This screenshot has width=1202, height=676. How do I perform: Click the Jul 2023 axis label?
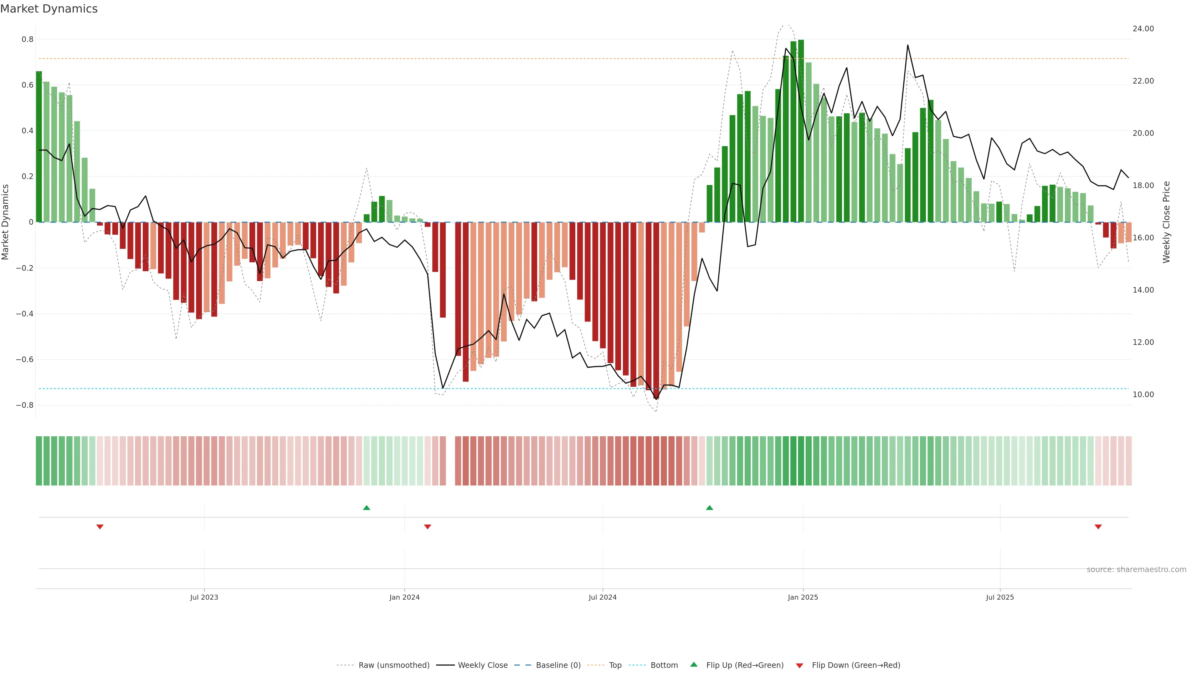204,597
